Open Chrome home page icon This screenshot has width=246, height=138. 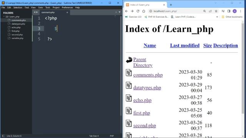coord(144,11)
